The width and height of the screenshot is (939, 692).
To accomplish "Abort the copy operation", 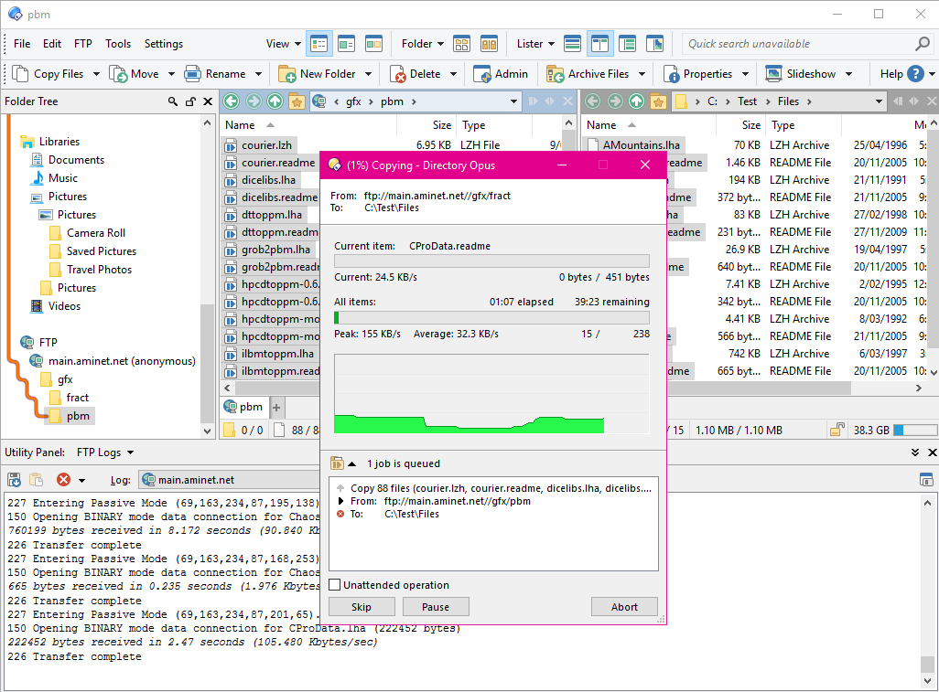I will (624, 606).
